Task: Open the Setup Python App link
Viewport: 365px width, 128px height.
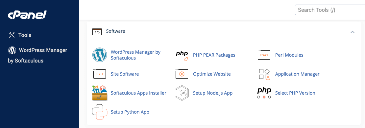Action: coord(130,112)
